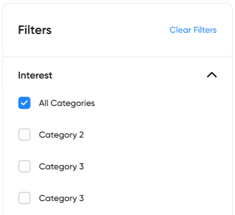The image size is (235, 215).
Task: Reset selections with Clear Filters
Action: coord(193,30)
